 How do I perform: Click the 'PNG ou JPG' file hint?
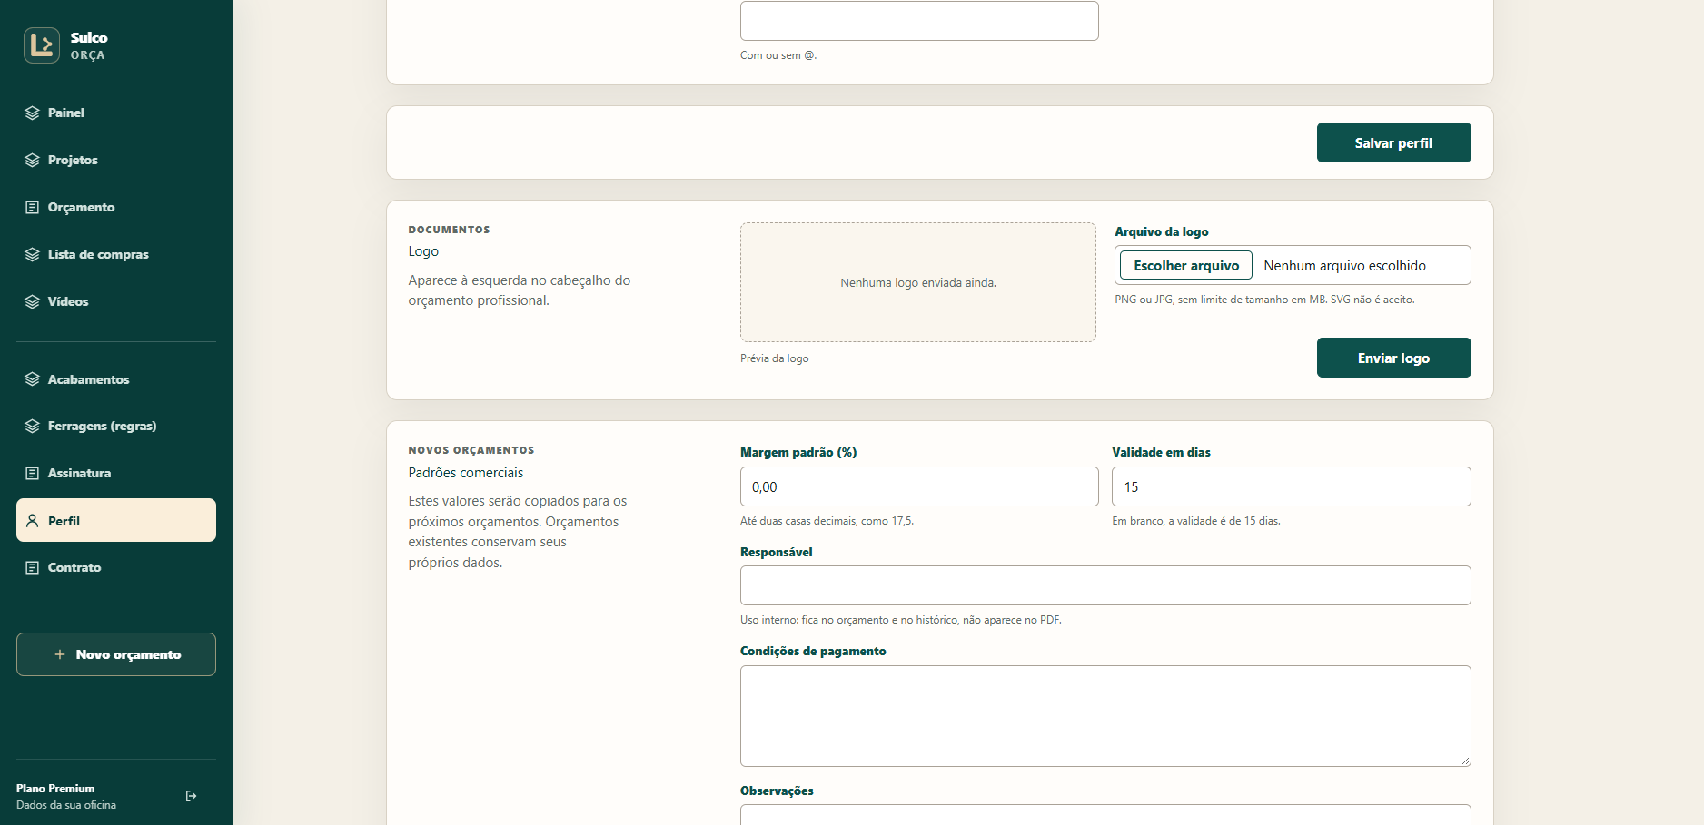1264,300
